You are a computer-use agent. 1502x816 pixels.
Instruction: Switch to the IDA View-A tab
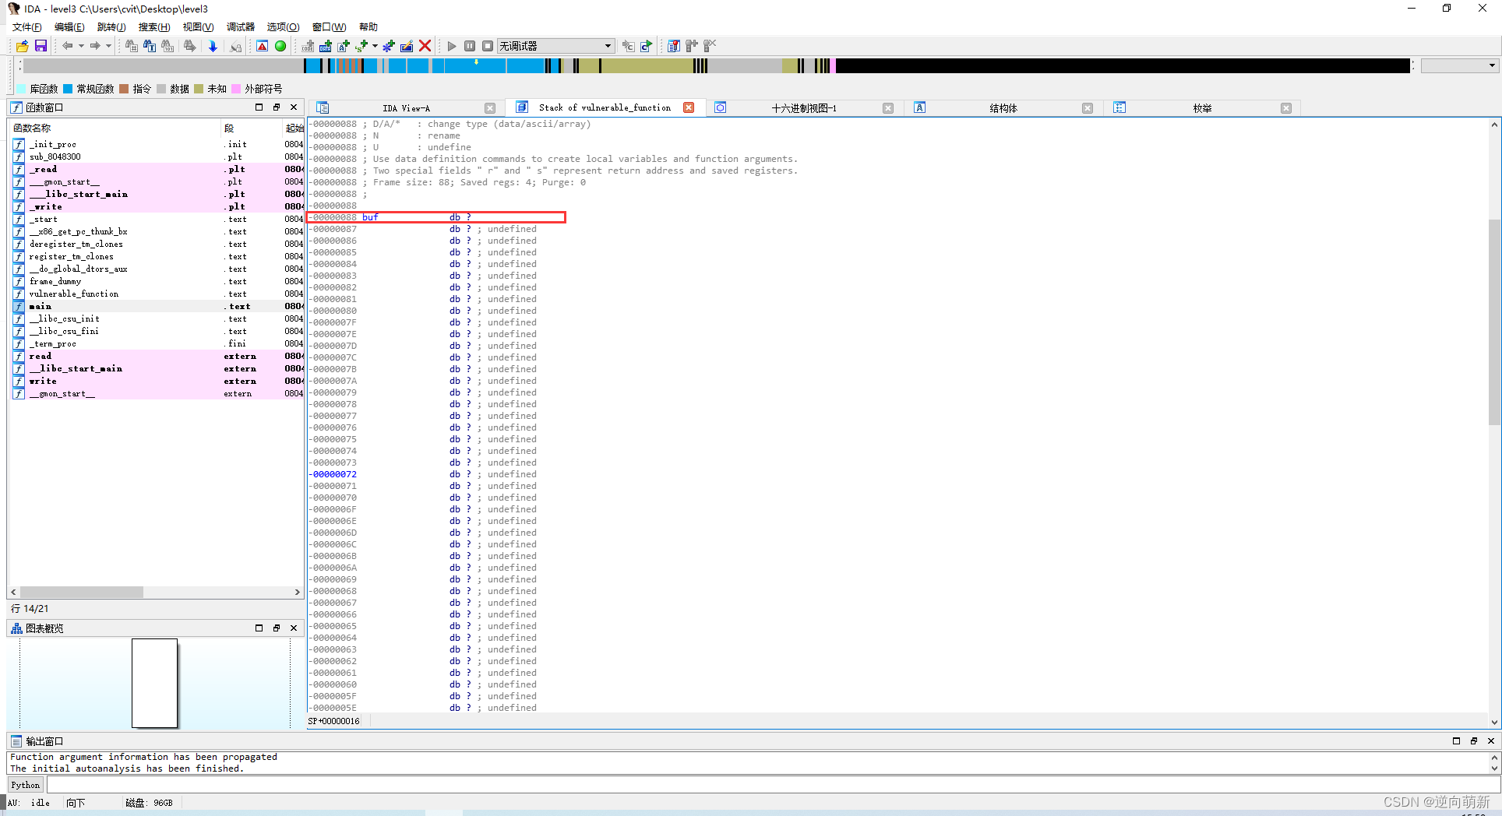[x=406, y=108]
